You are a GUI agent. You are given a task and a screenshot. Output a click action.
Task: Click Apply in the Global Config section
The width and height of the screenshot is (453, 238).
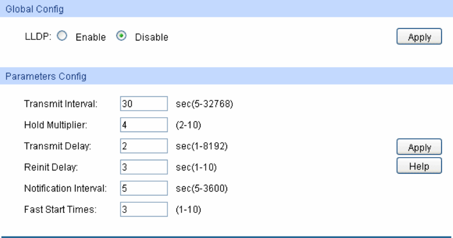coord(419,37)
